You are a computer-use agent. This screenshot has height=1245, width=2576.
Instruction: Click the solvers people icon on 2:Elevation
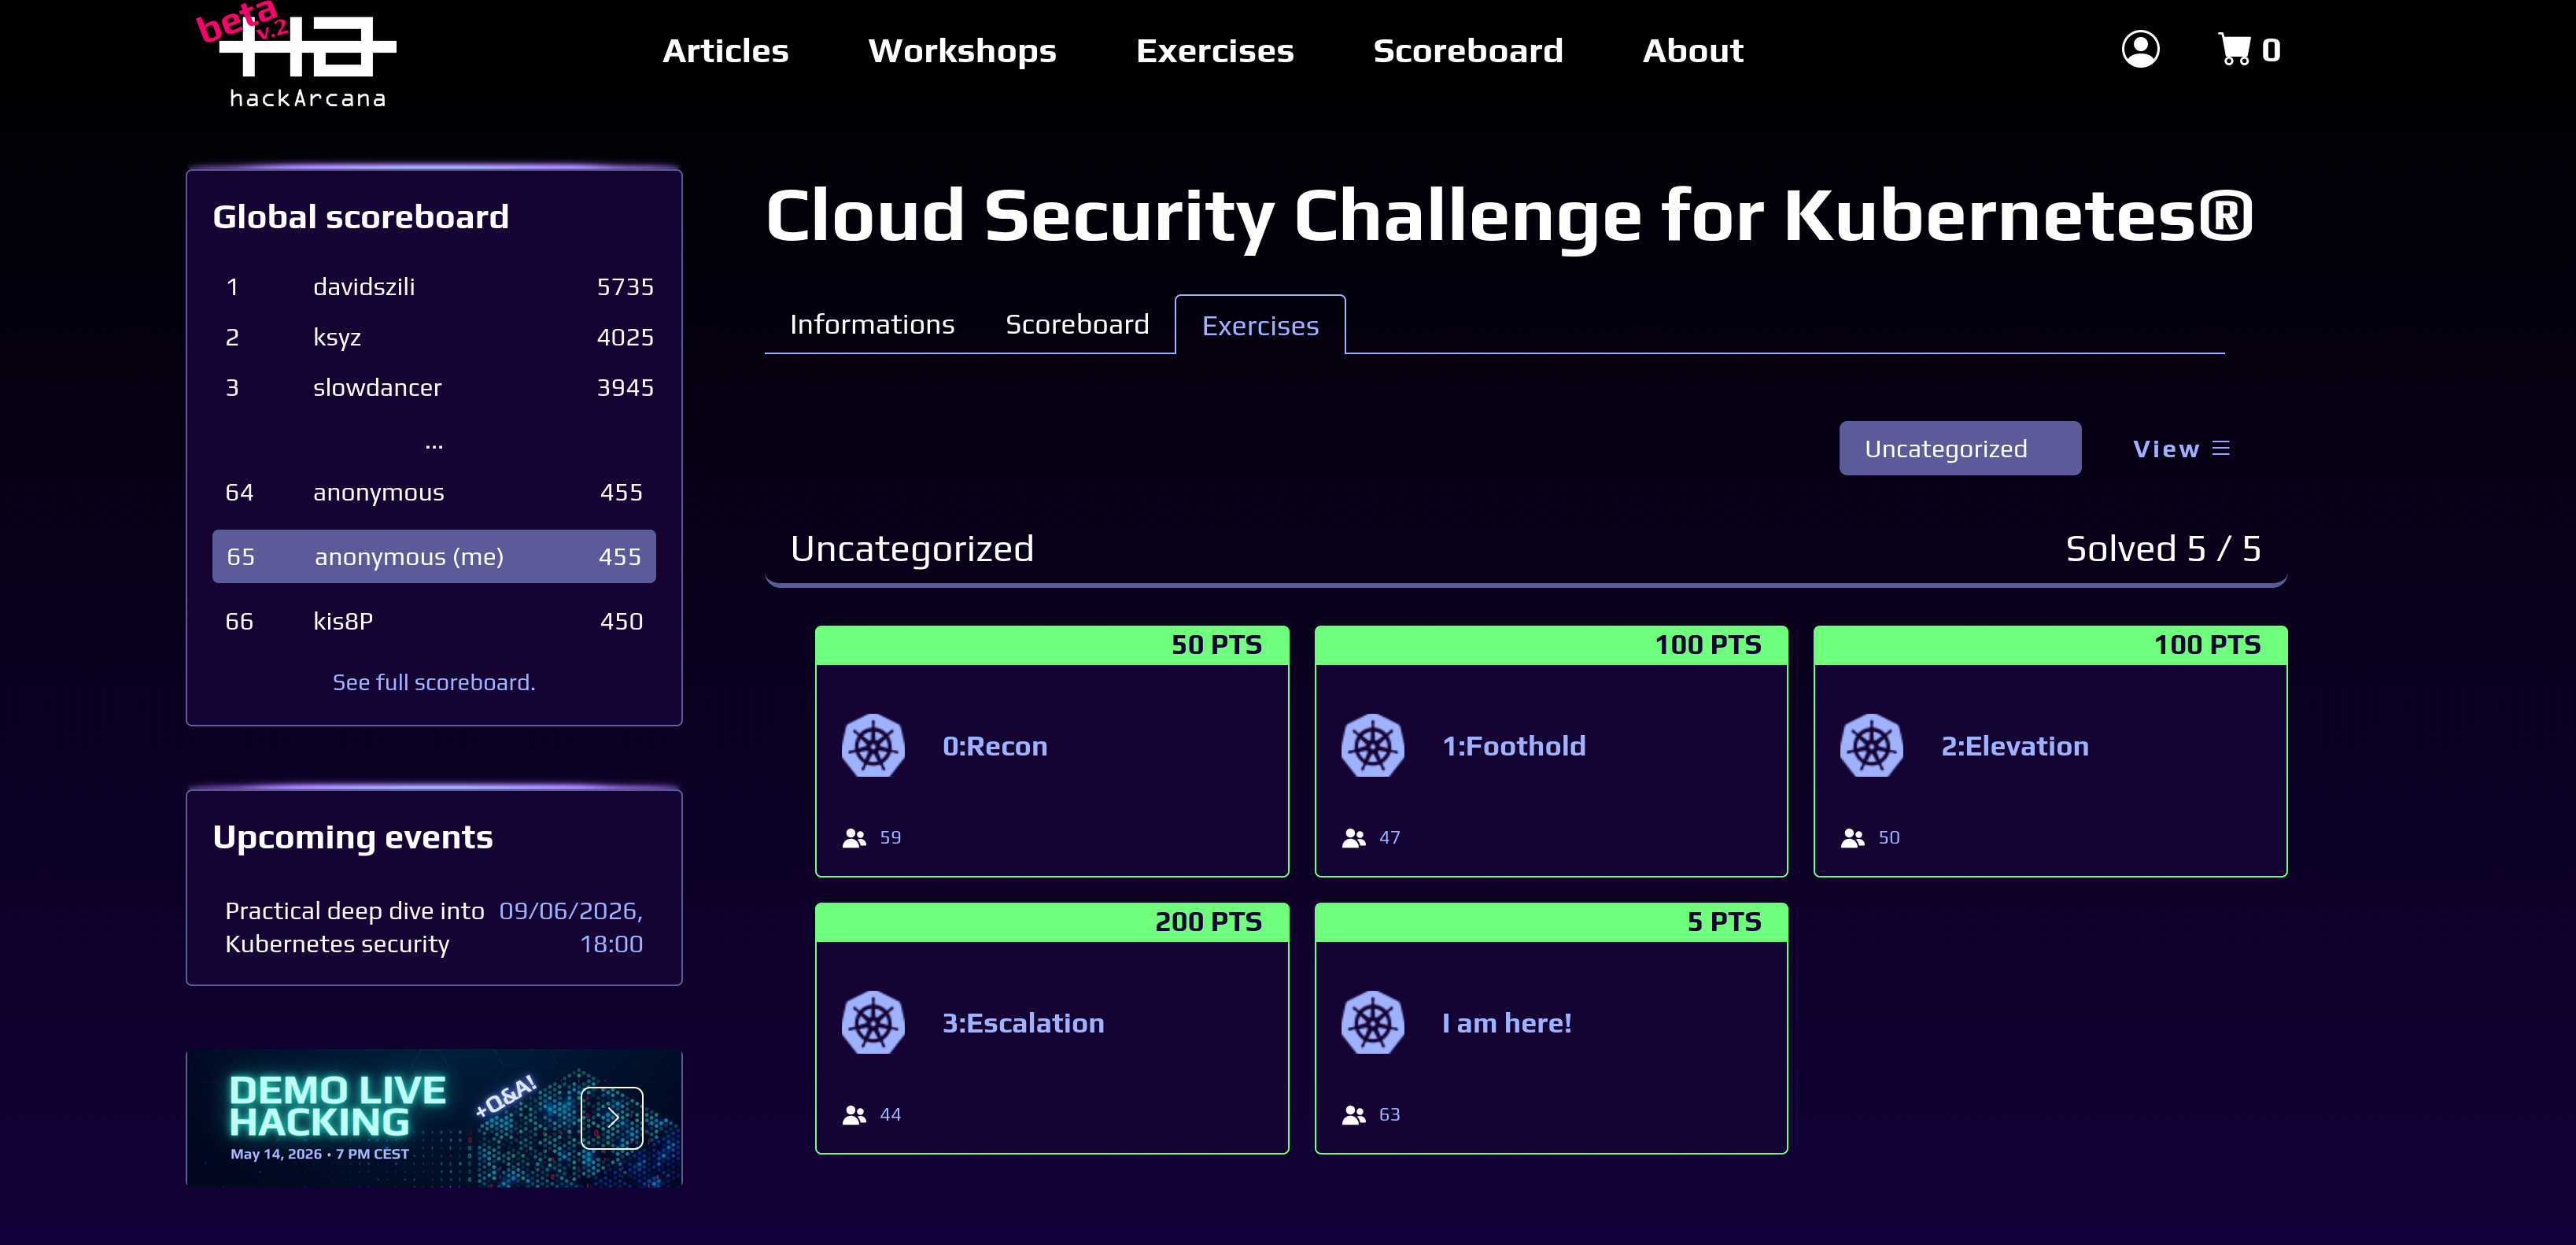coord(1853,838)
